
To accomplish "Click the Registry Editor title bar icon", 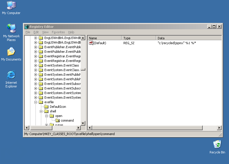I will 27,27.
